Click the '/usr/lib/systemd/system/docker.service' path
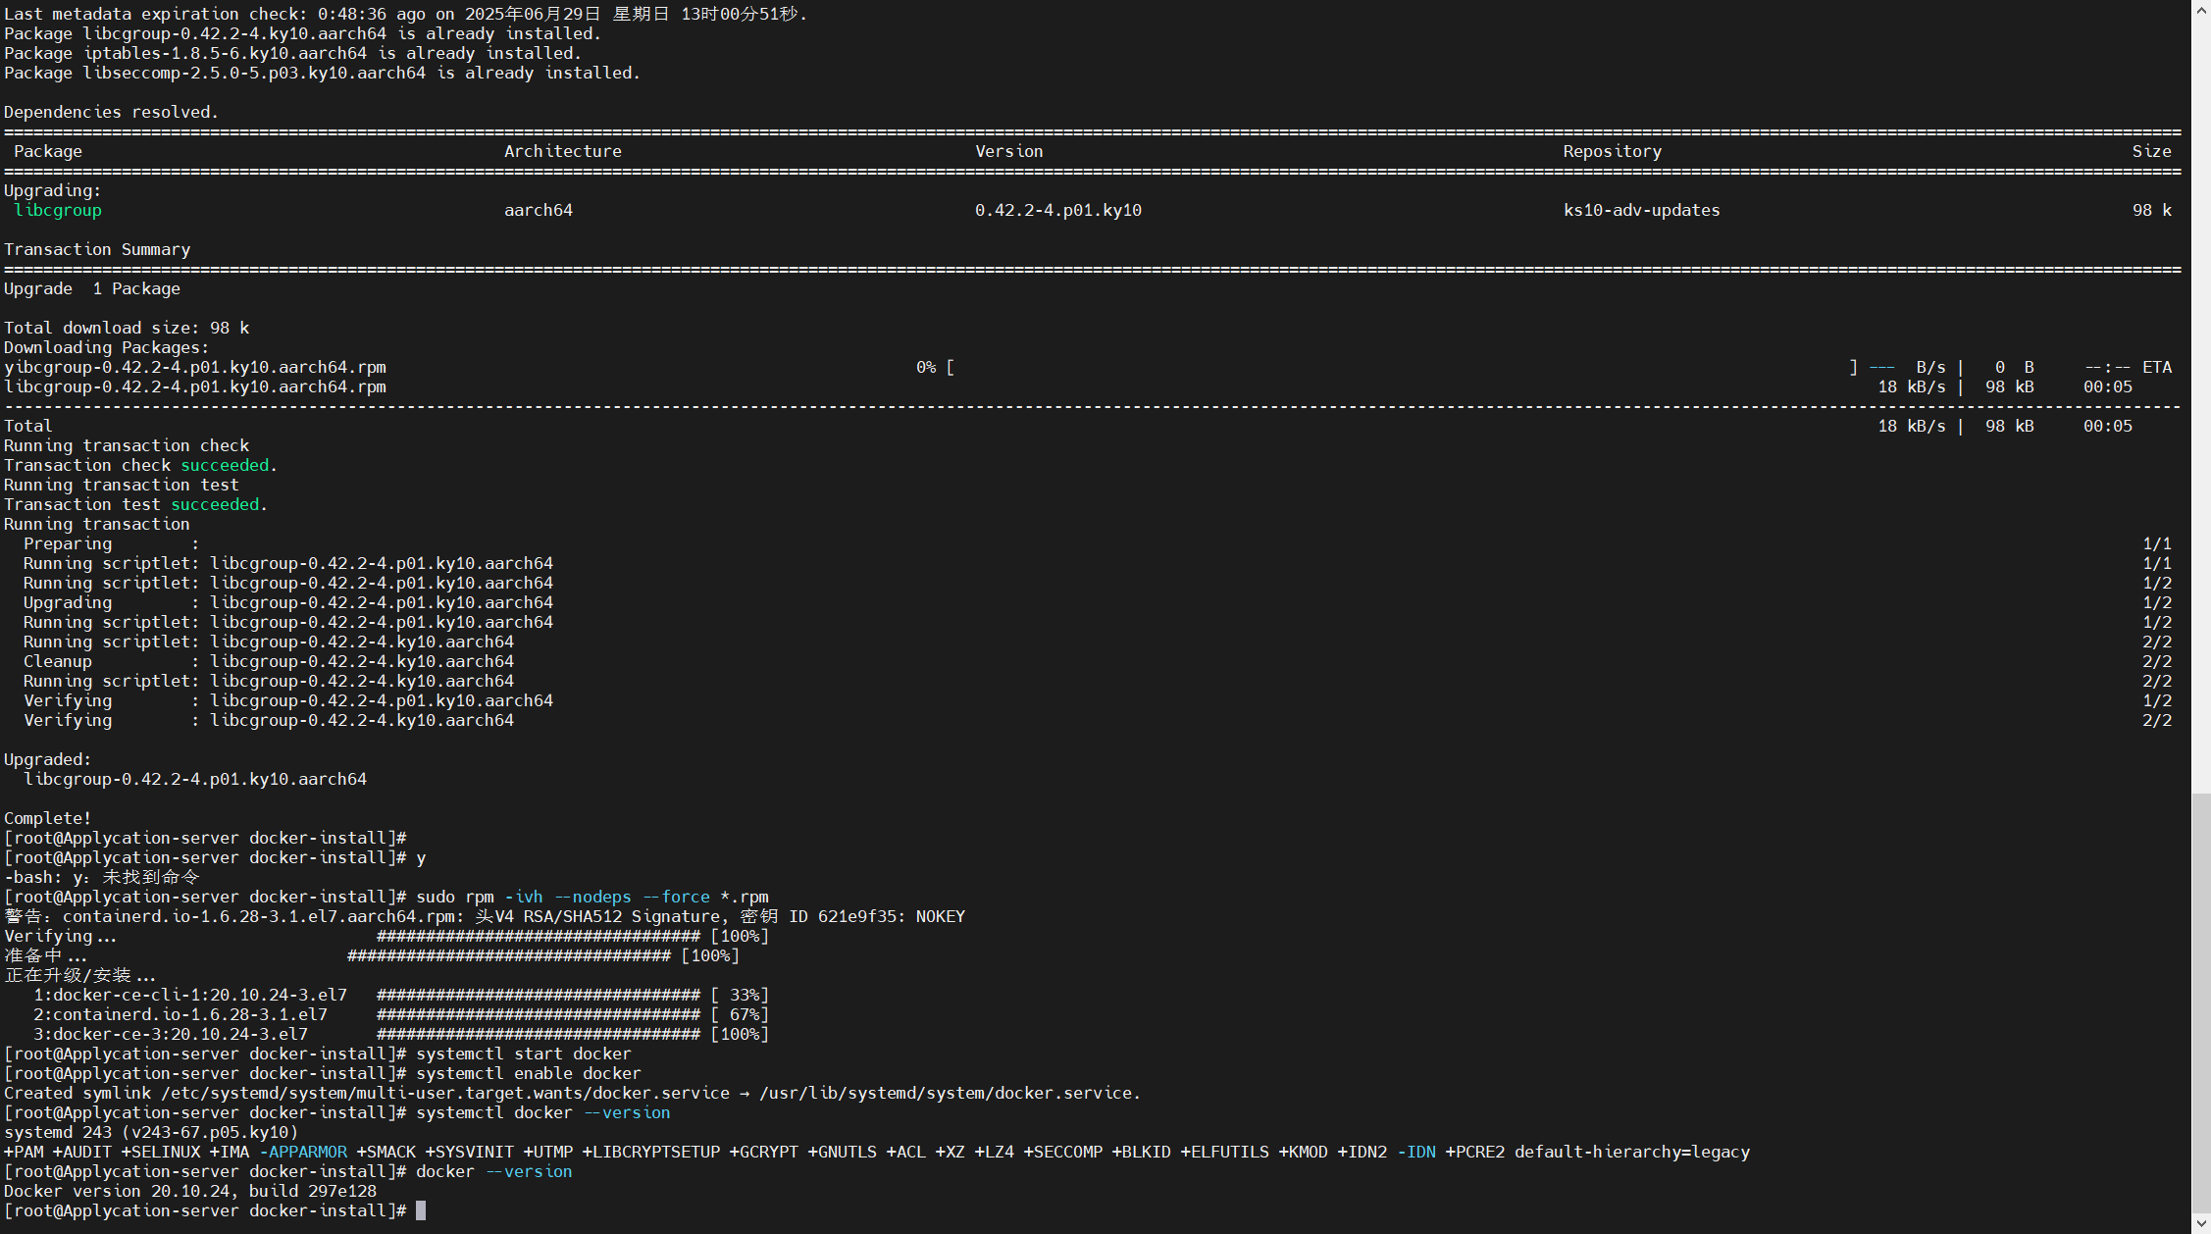2211x1234 pixels. click(949, 1093)
